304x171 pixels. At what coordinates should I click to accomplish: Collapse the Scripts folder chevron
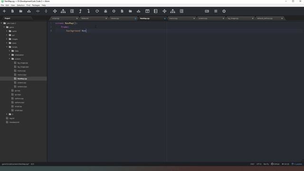tap(7, 47)
